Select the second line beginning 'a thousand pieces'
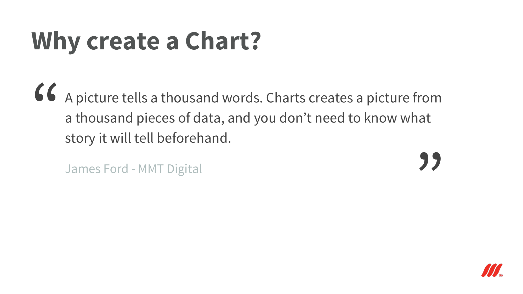The height and width of the screenshot is (294, 523). click(x=248, y=118)
